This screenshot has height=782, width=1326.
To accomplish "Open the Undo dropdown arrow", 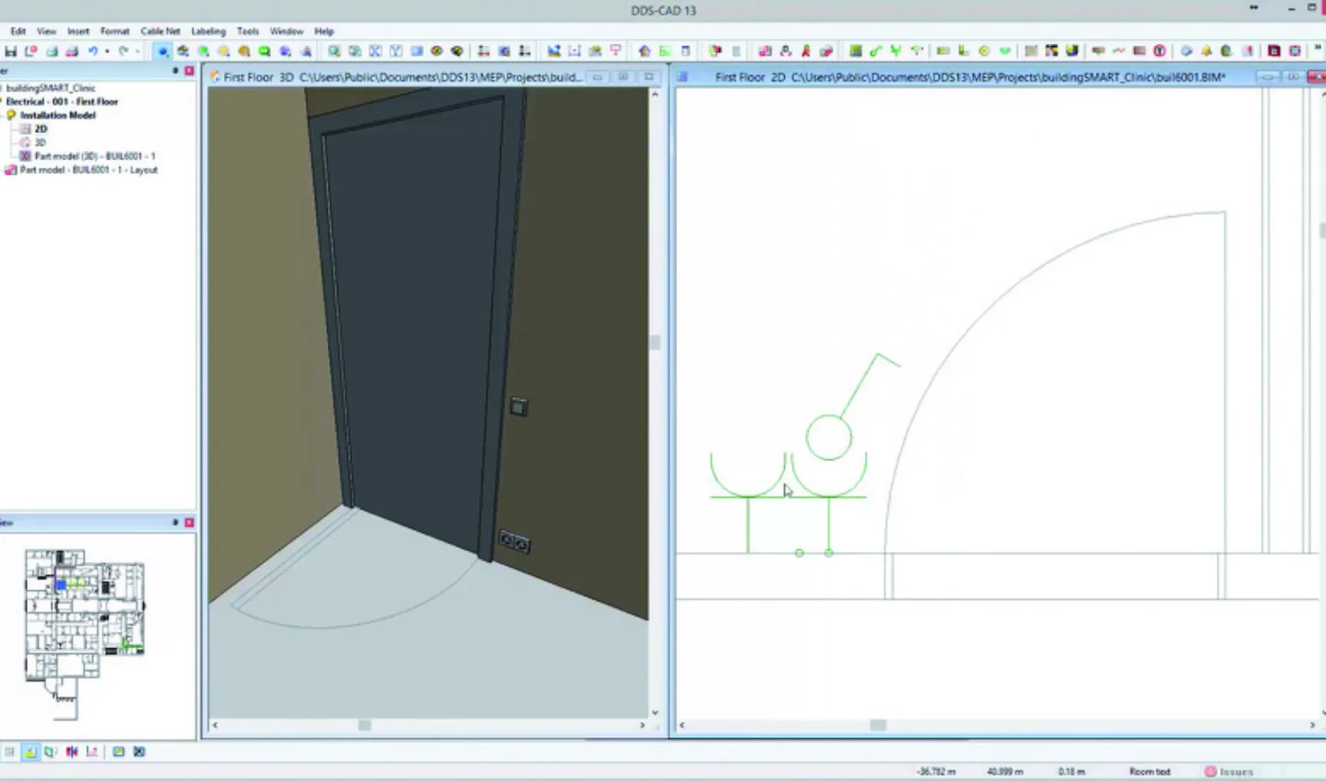I will coord(107,51).
